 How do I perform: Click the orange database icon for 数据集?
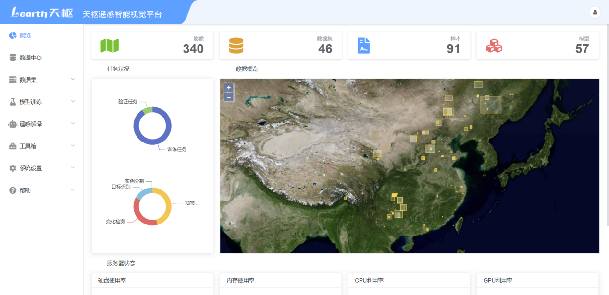click(x=236, y=46)
